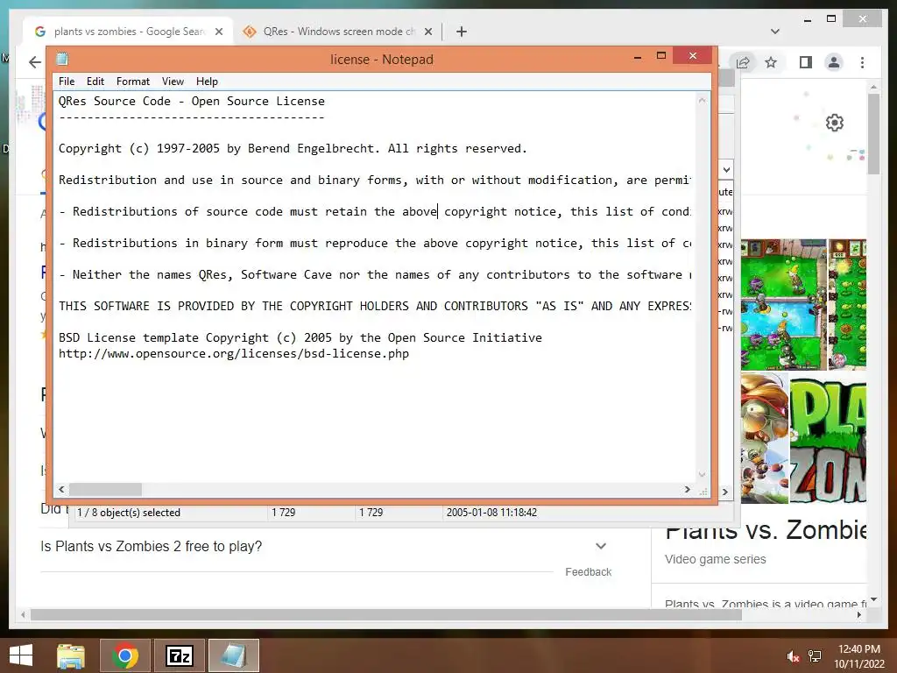Screen dimensions: 897x673
Task: Open the taskbar clock and date
Action: [859, 656]
